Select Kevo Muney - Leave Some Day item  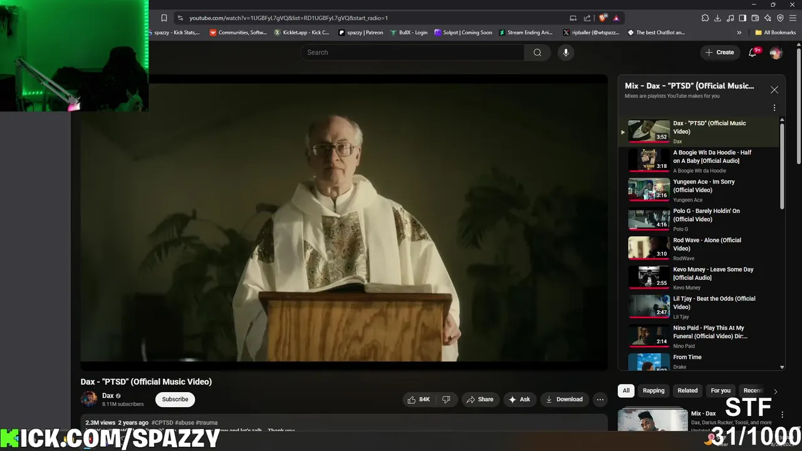699,278
